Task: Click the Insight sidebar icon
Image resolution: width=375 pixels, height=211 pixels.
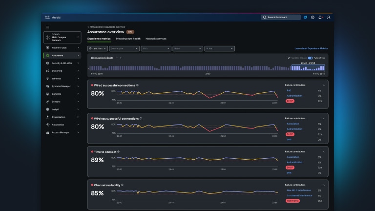Action: (x=47, y=109)
